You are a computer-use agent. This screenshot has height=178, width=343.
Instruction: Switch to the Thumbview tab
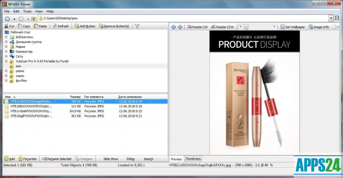tap(193, 159)
